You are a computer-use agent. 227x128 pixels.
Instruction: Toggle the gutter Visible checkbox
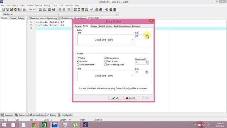point(78,58)
